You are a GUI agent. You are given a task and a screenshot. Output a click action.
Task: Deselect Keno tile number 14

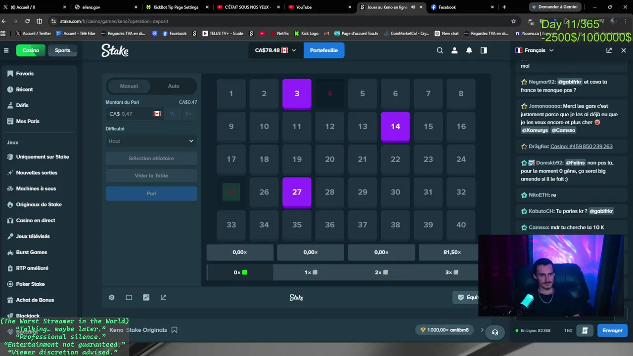point(395,127)
